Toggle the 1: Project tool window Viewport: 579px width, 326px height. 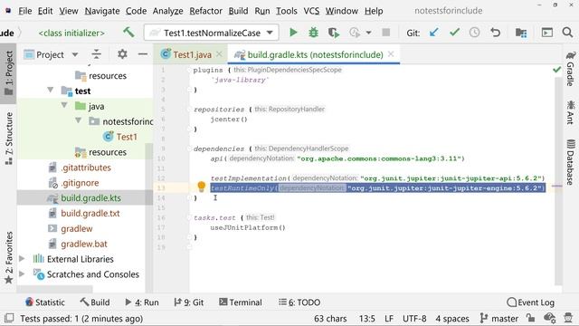click(x=8, y=73)
